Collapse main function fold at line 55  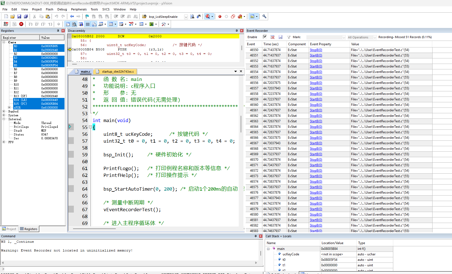pyautogui.click(x=90, y=127)
